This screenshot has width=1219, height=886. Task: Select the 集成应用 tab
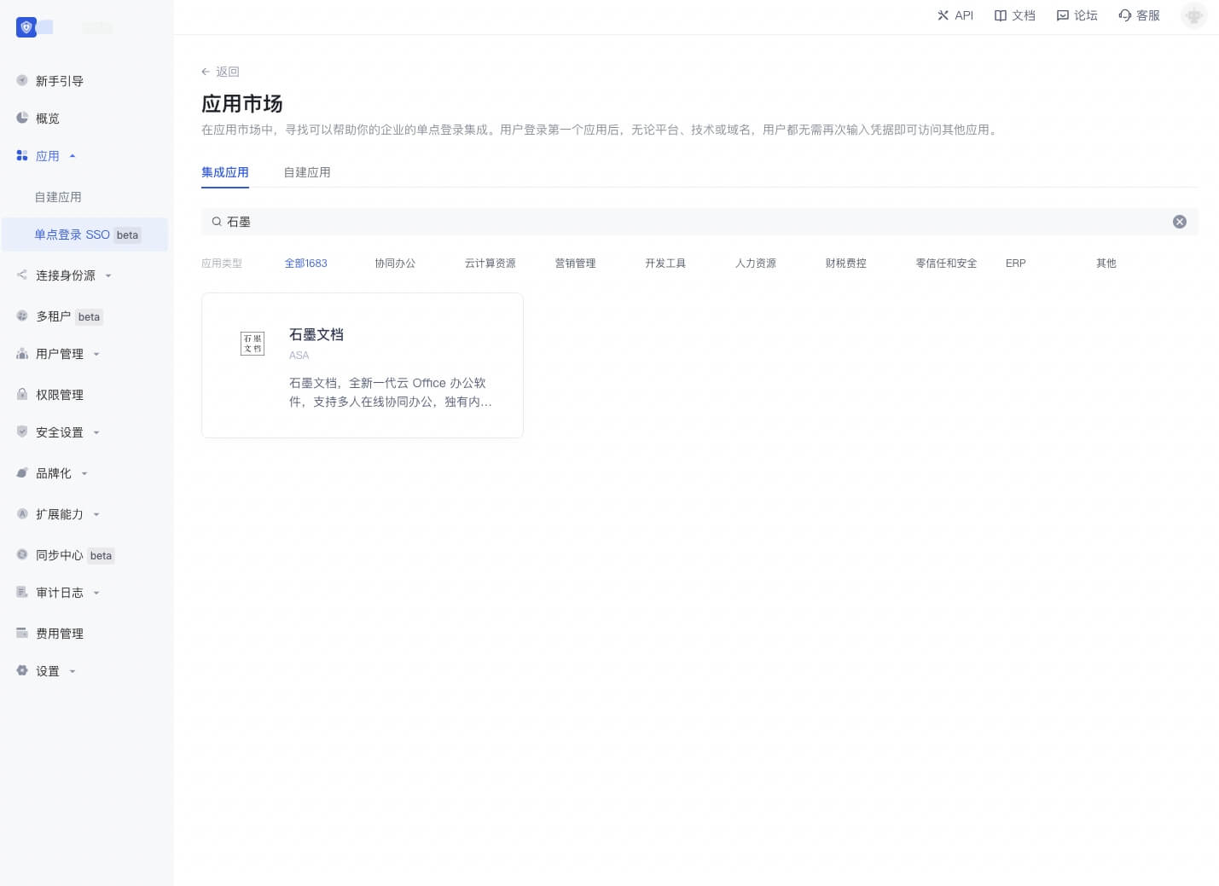[225, 172]
